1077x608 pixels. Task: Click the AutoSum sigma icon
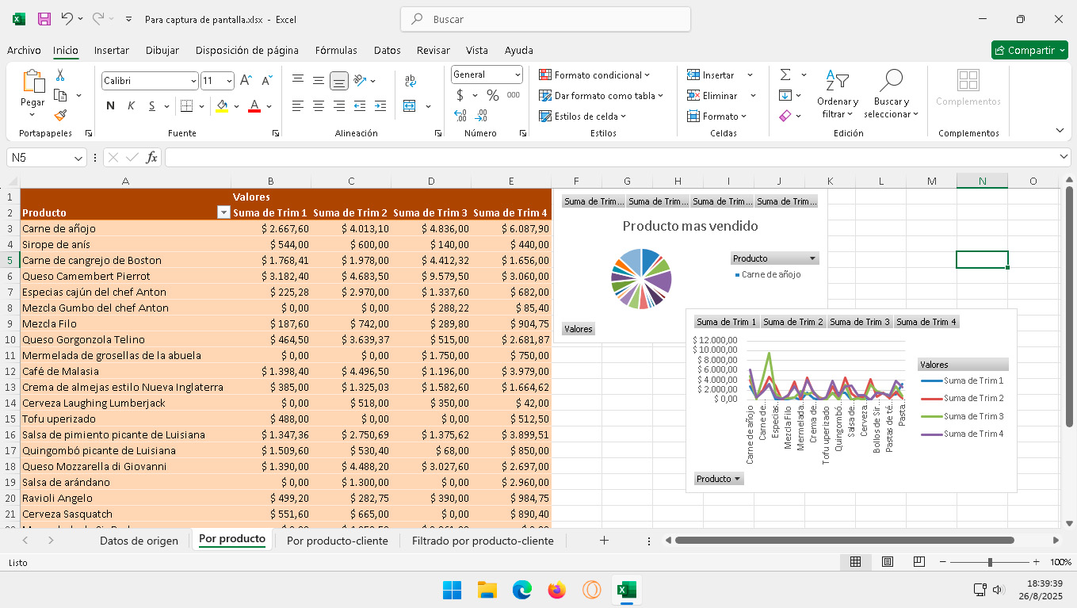[x=785, y=75]
